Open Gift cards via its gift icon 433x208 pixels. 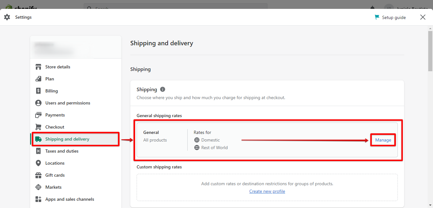[38, 175]
